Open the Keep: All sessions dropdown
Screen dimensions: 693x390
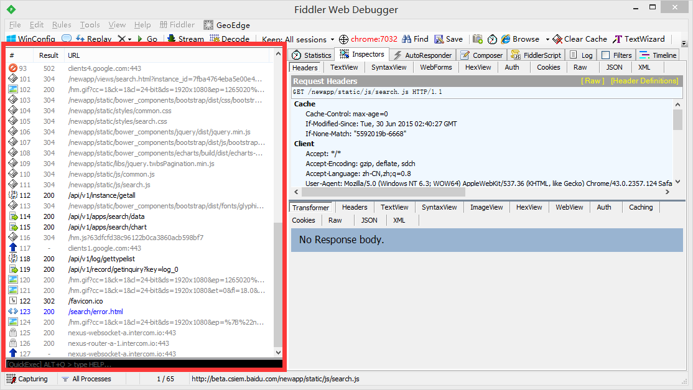[x=298, y=39]
